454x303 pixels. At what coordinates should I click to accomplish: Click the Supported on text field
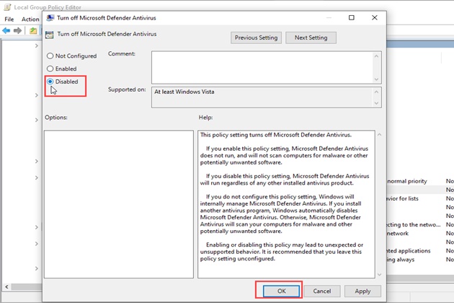point(262,97)
